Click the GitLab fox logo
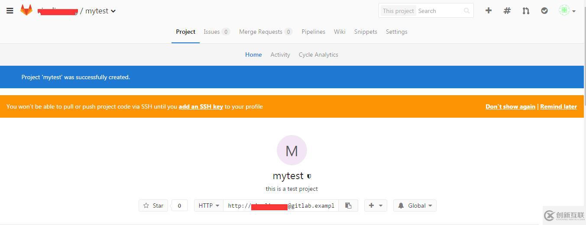 click(26, 10)
